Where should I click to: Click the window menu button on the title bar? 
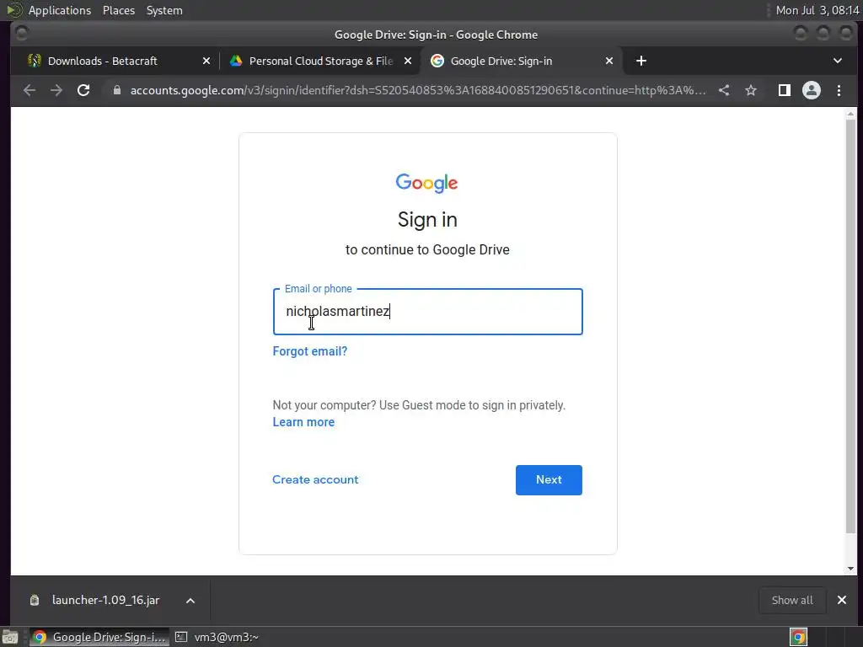(21, 34)
